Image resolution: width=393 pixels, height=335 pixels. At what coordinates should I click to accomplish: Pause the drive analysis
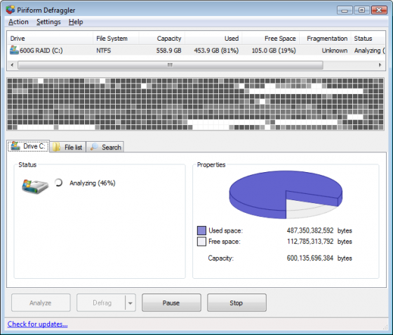171,303
